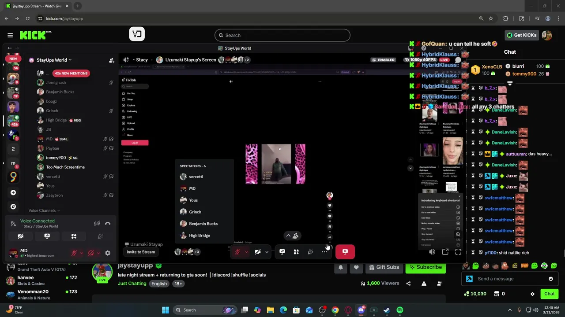Select the 18+ tag
This screenshot has height=317, width=565.
point(178,284)
